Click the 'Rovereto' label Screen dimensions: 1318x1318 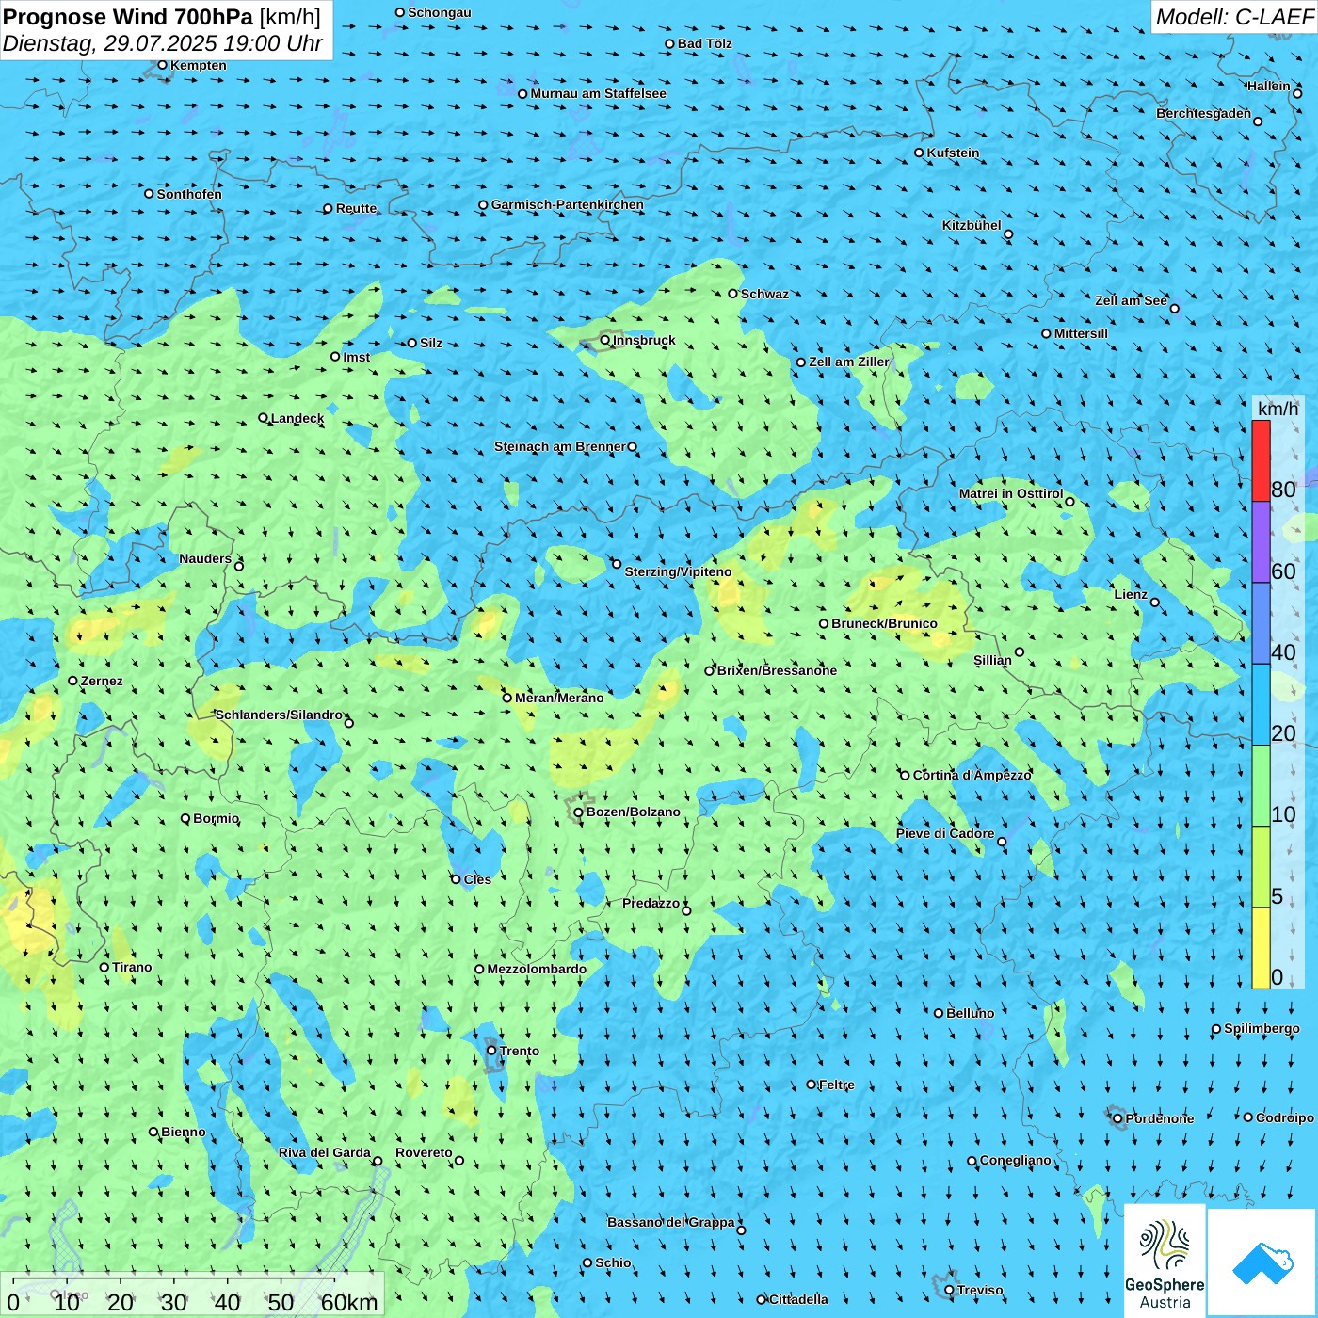click(424, 1152)
